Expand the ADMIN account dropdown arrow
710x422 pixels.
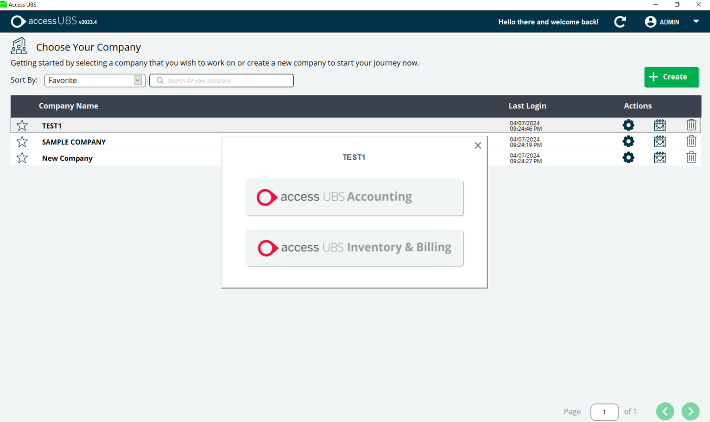coord(696,22)
